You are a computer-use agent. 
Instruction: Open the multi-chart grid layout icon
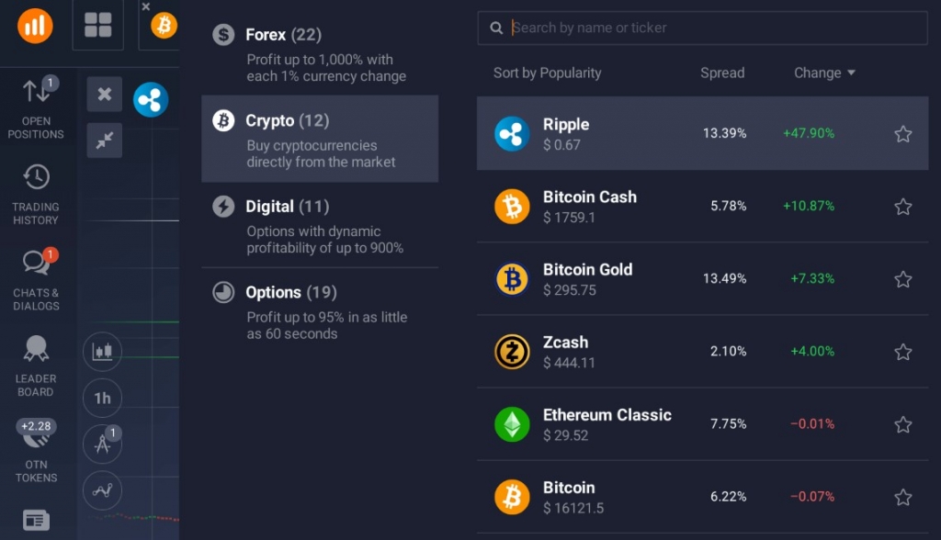[x=97, y=25]
